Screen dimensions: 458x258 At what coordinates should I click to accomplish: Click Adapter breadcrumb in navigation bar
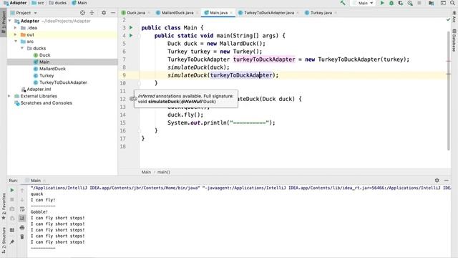15,3
